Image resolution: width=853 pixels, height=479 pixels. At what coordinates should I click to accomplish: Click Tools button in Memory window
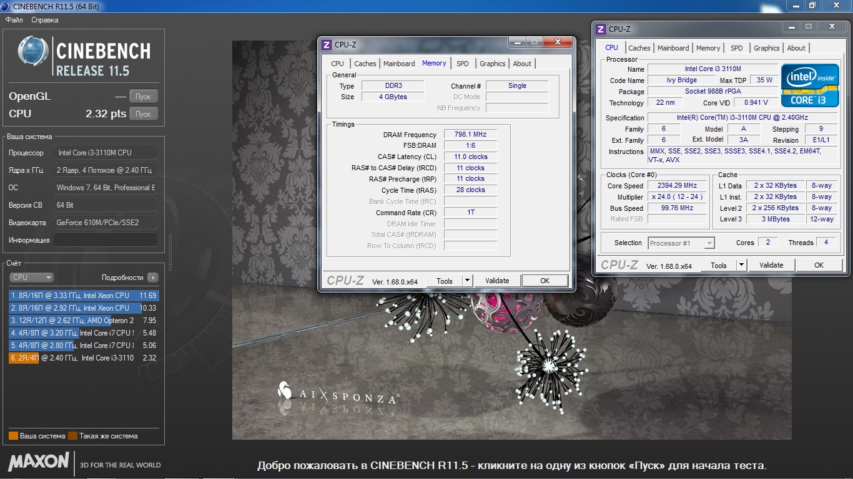[445, 281]
